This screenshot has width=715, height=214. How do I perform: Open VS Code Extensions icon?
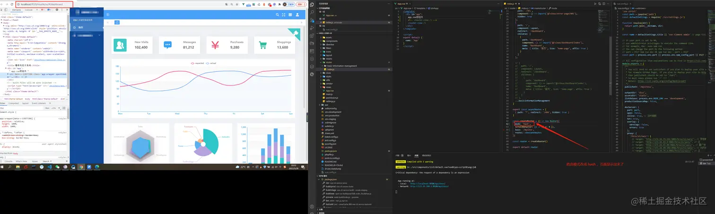pos(312,36)
